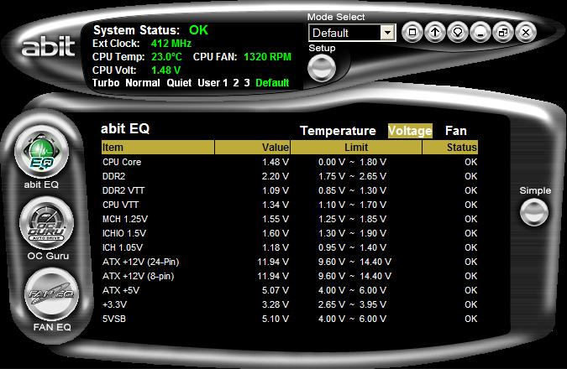
Task: Click the Item column header
Action: click(x=158, y=148)
